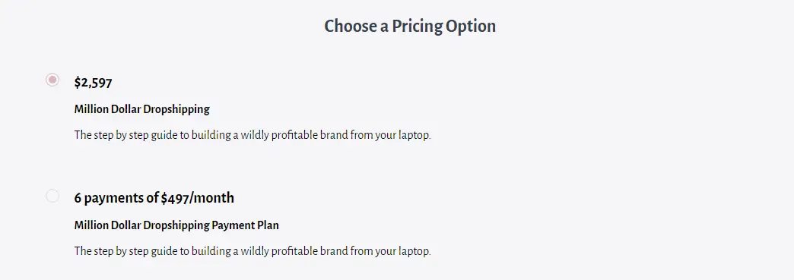Click the $2,597 price label
This screenshot has height=280, width=794.
(x=94, y=83)
